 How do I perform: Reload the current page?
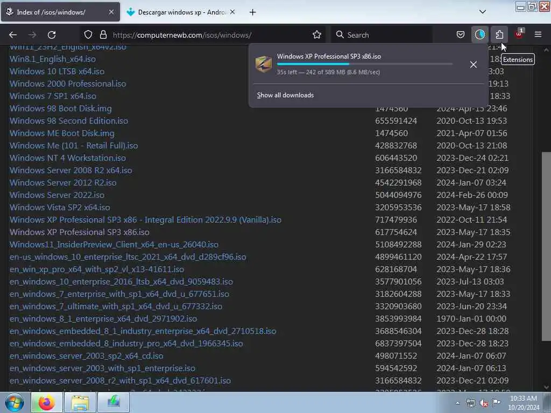point(52,35)
